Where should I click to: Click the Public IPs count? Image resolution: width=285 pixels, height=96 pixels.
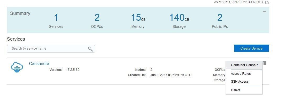[220, 18]
